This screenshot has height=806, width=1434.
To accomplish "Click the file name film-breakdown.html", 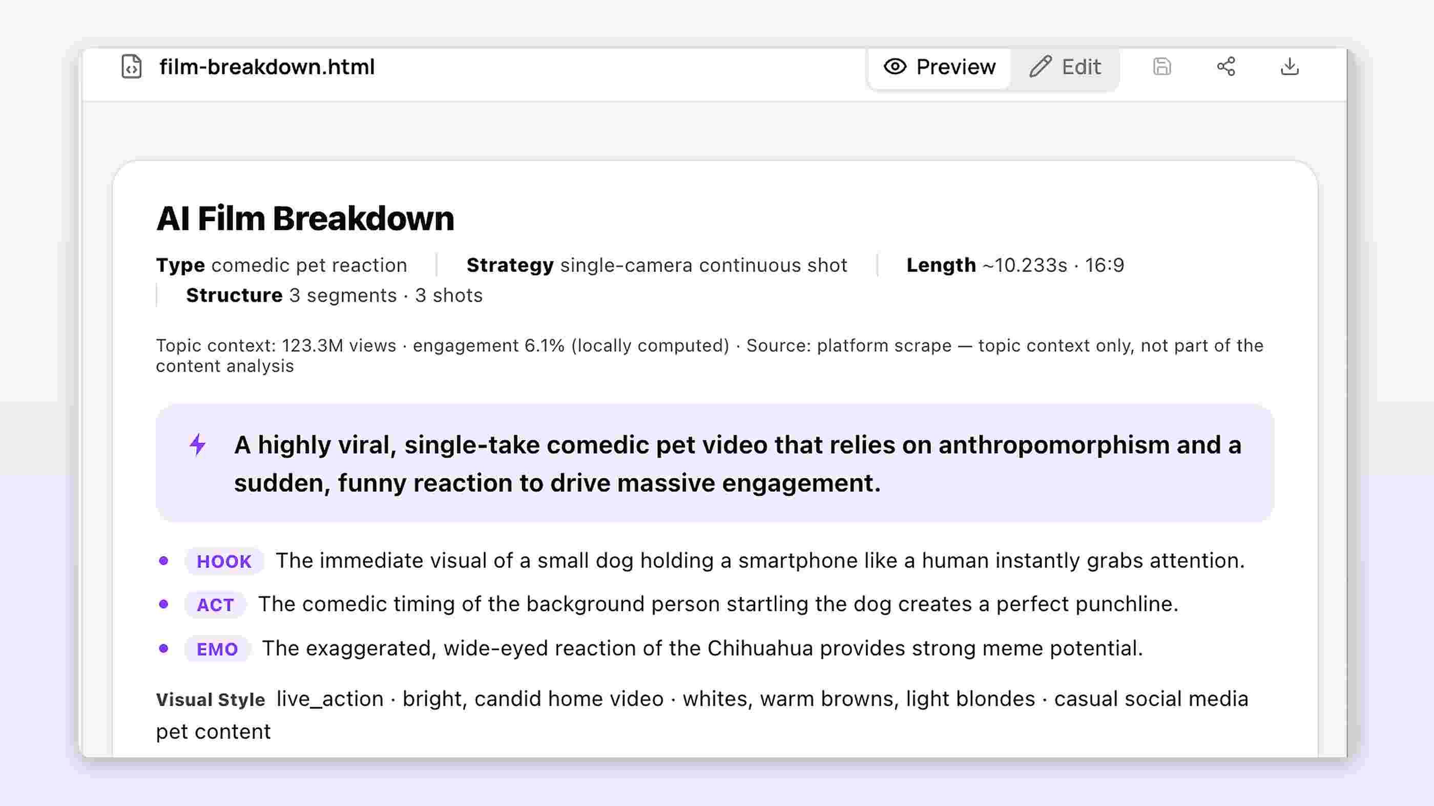I will [267, 67].
